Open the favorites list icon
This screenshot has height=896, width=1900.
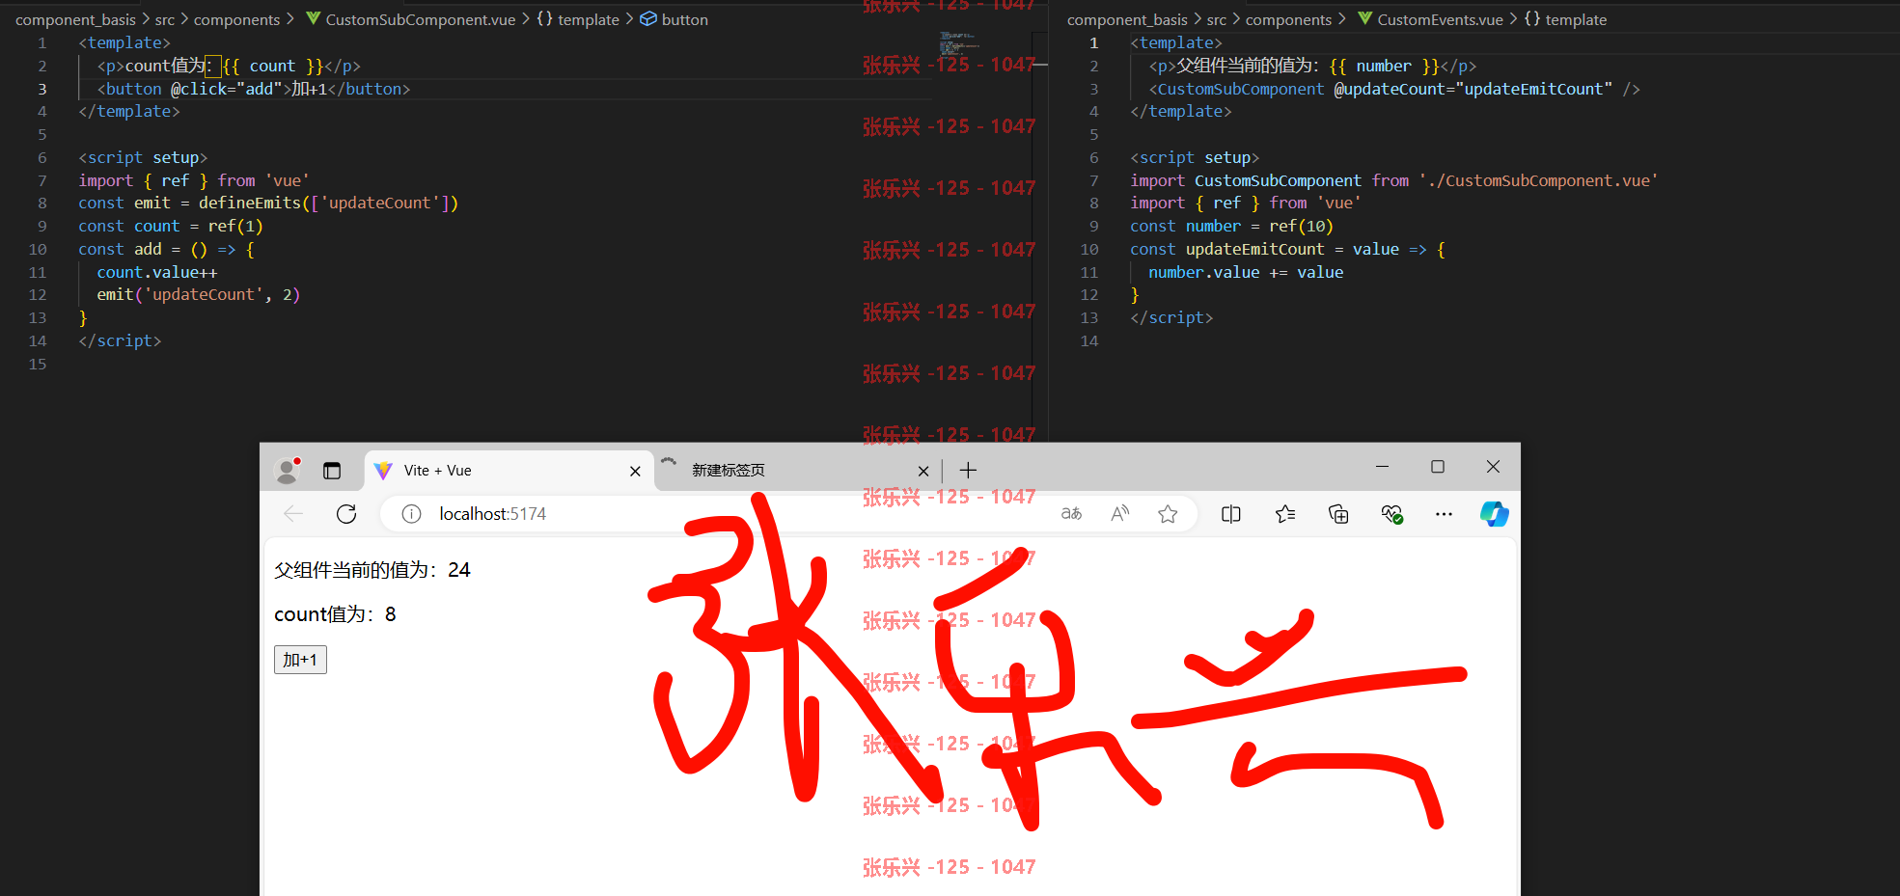coord(1285,514)
